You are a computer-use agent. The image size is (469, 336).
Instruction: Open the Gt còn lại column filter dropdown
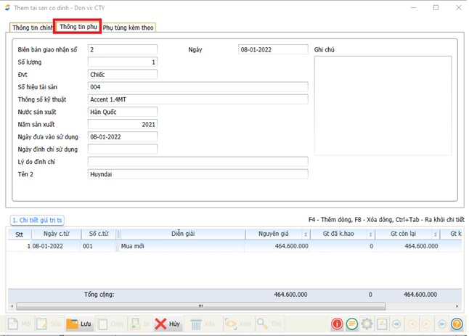click(436, 234)
